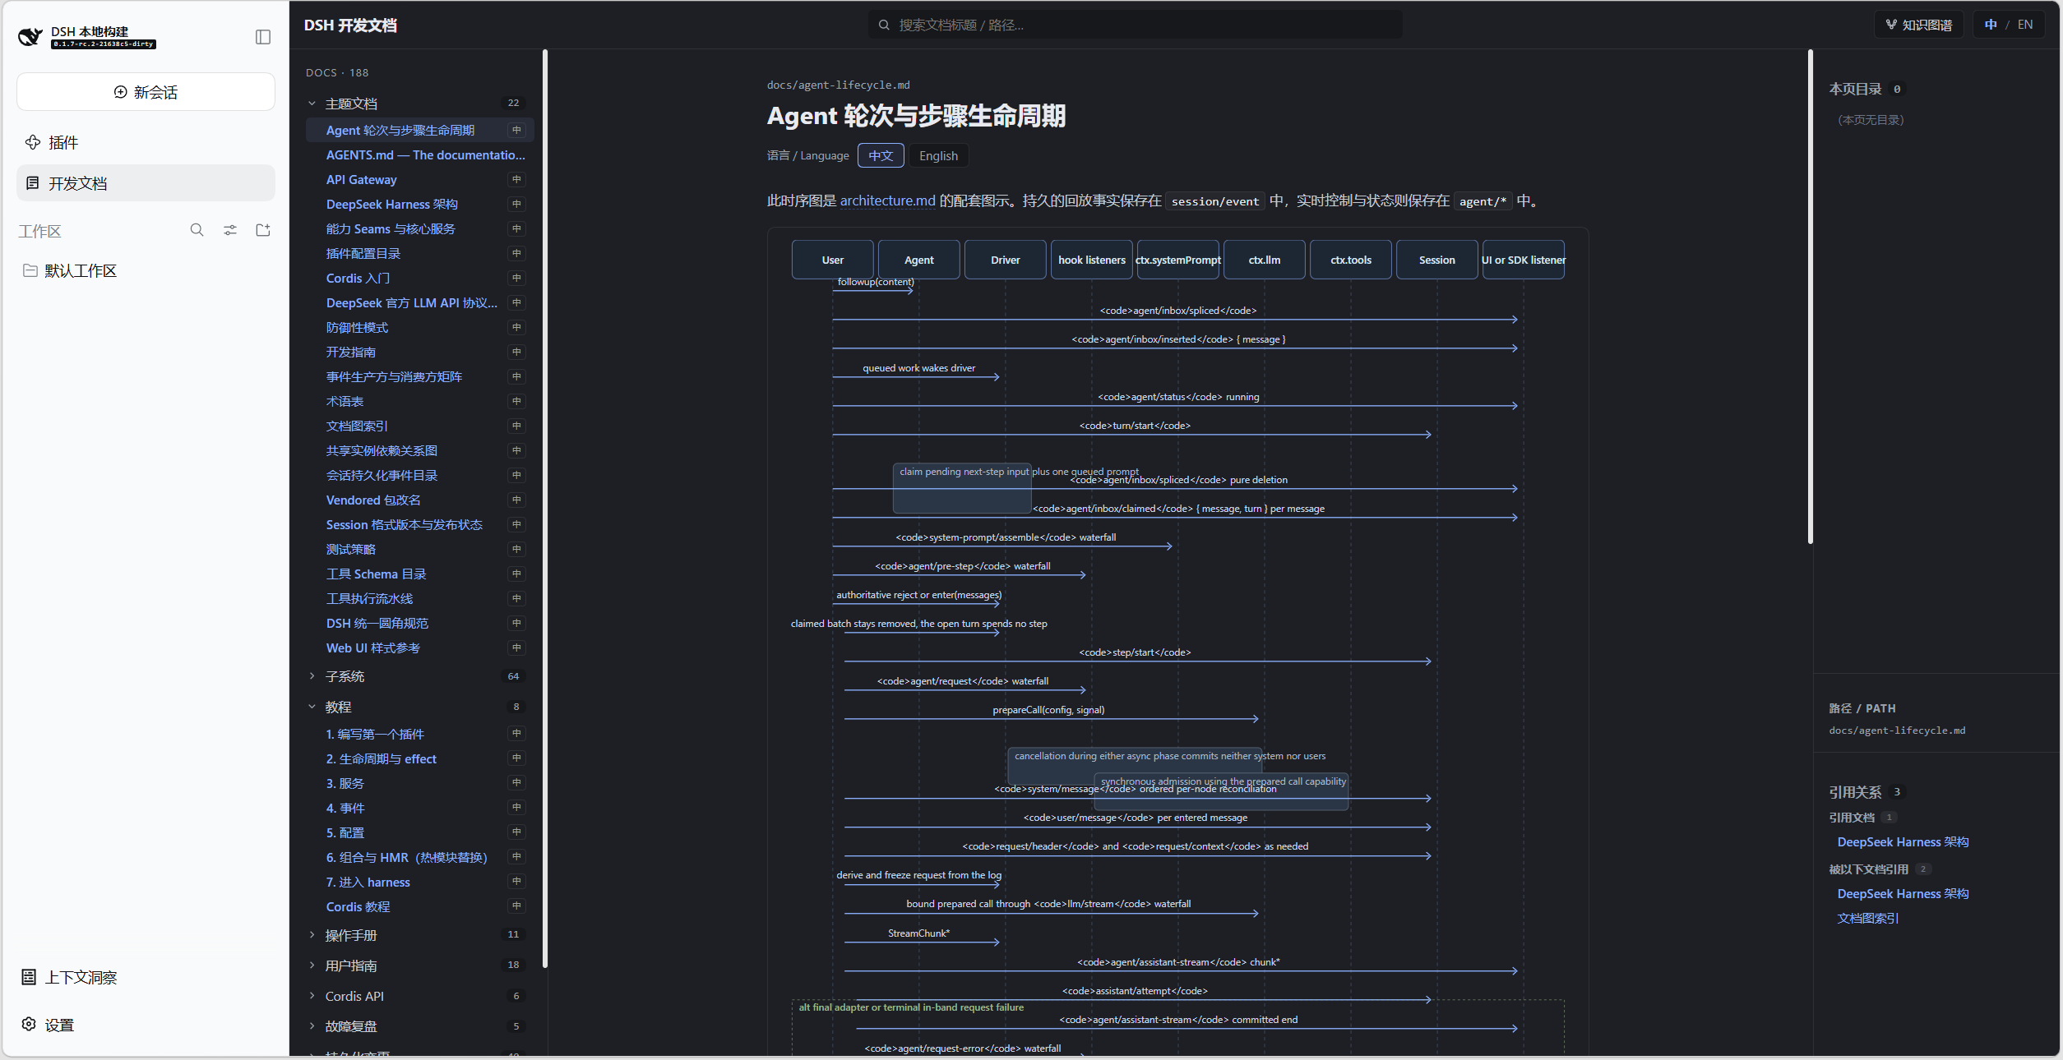Click language badge next to API Gateway
Viewport: 2063px width, 1060px height.
click(x=516, y=179)
